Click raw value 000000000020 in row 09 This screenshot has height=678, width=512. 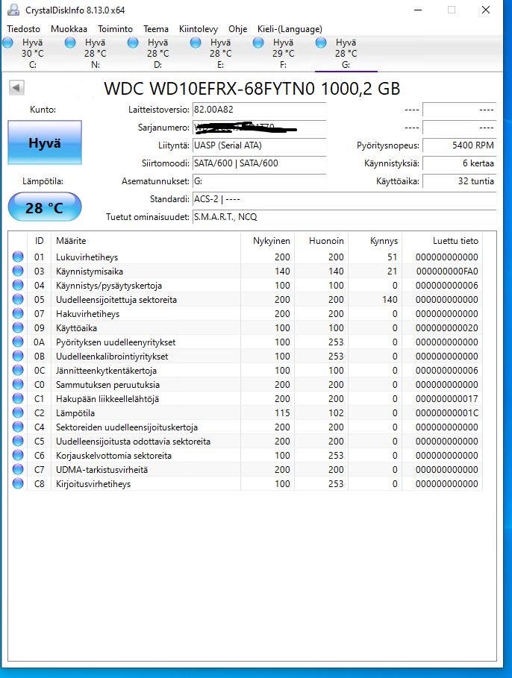447,327
